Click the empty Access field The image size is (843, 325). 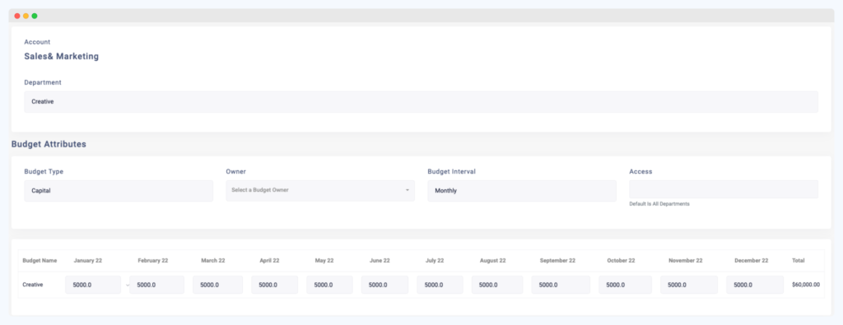pyautogui.click(x=724, y=189)
